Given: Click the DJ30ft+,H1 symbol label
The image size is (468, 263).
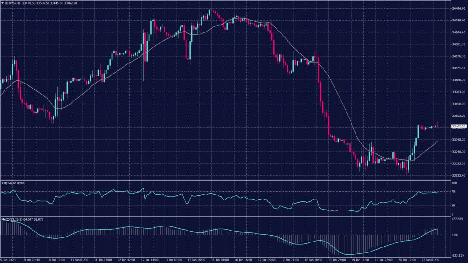Looking at the screenshot, I should pyautogui.click(x=13, y=3).
